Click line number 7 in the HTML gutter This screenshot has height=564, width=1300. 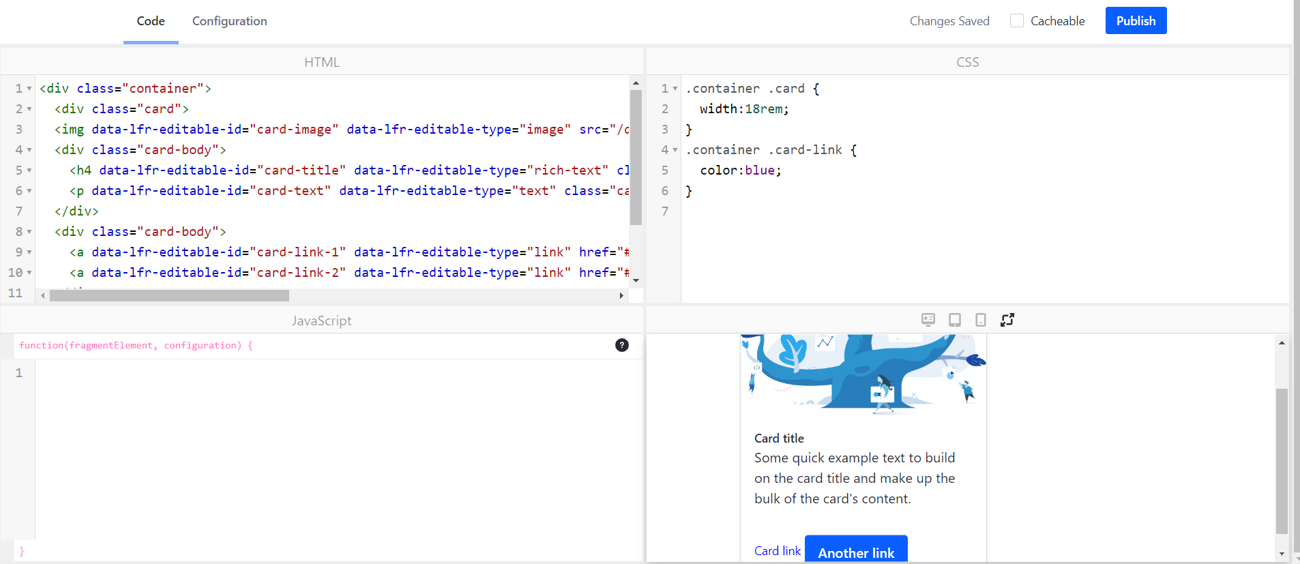pos(19,211)
